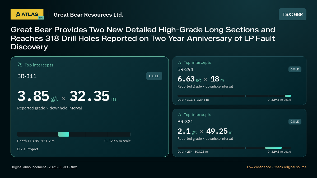Click the 49.25 m interval value
Viewport: 317px width, 178px height.
coord(219,131)
